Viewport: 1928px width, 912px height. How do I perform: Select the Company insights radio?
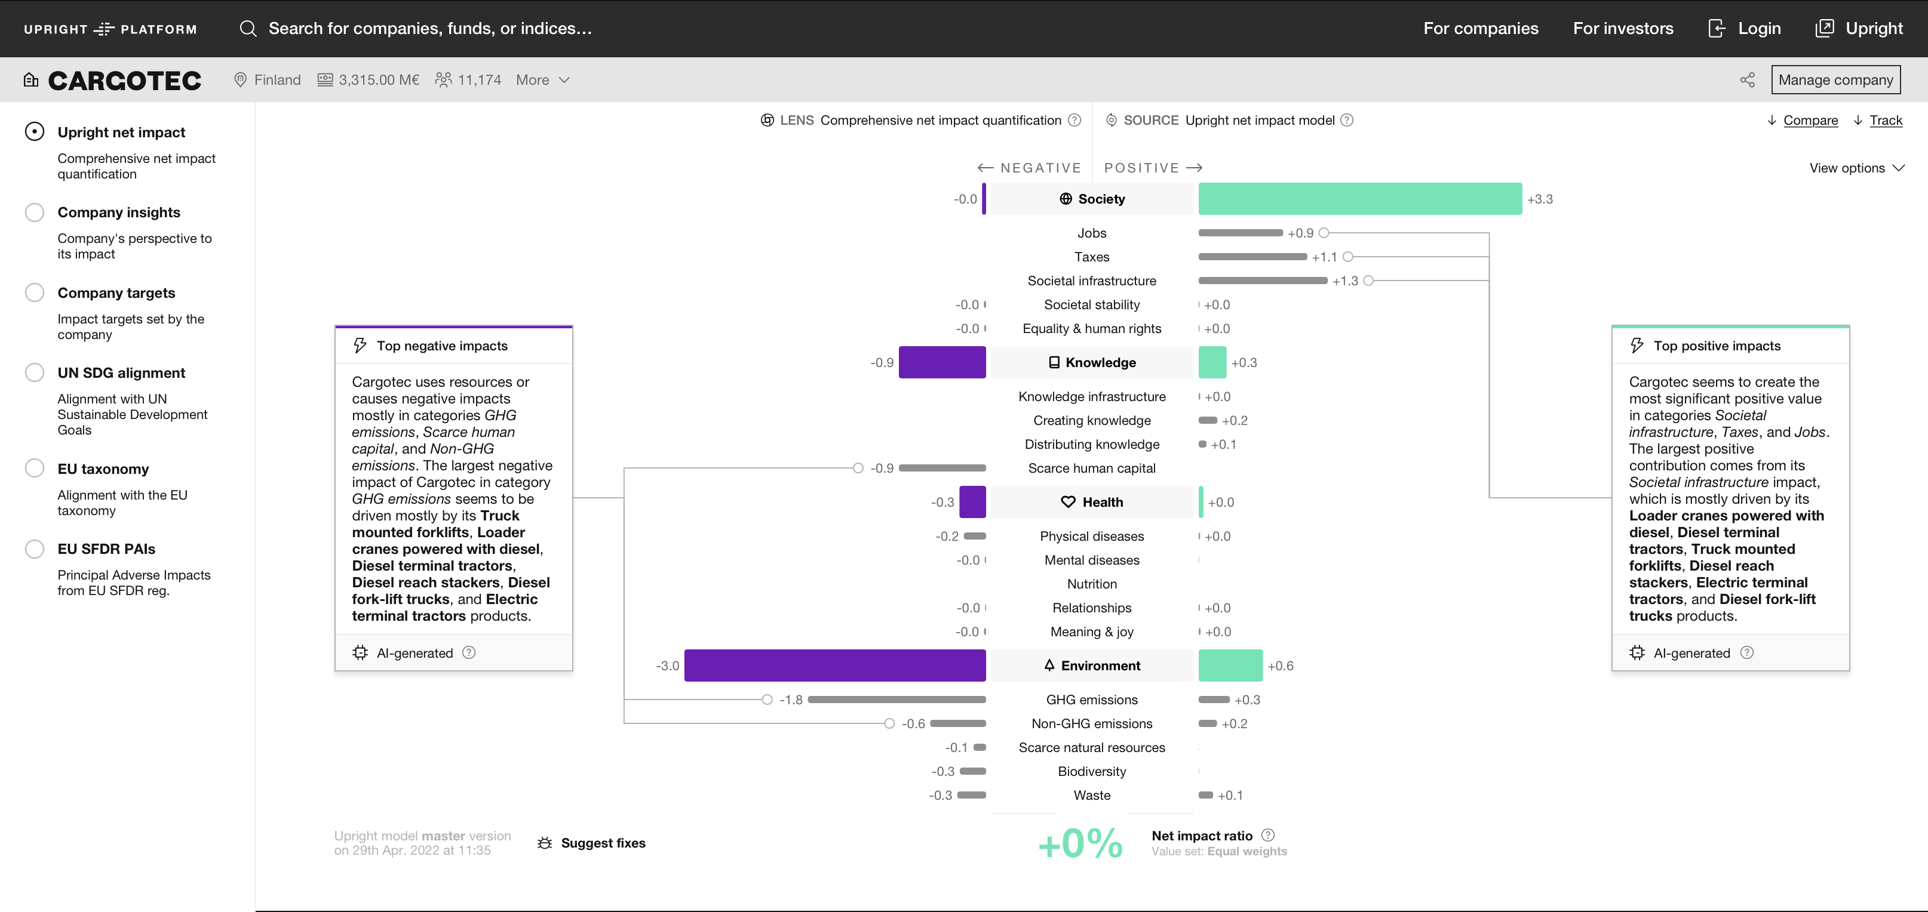(35, 212)
